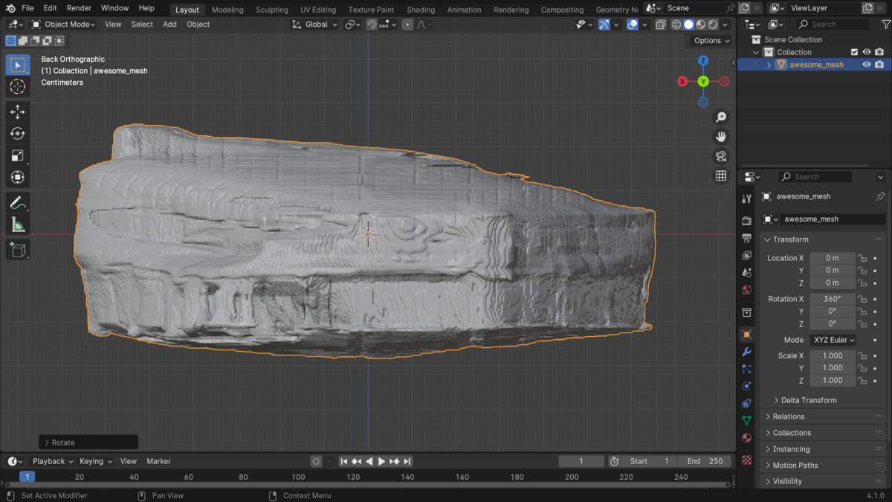Open the Render menu
The width and height of the screenshot is (892, 502).
tap(79, 8)
